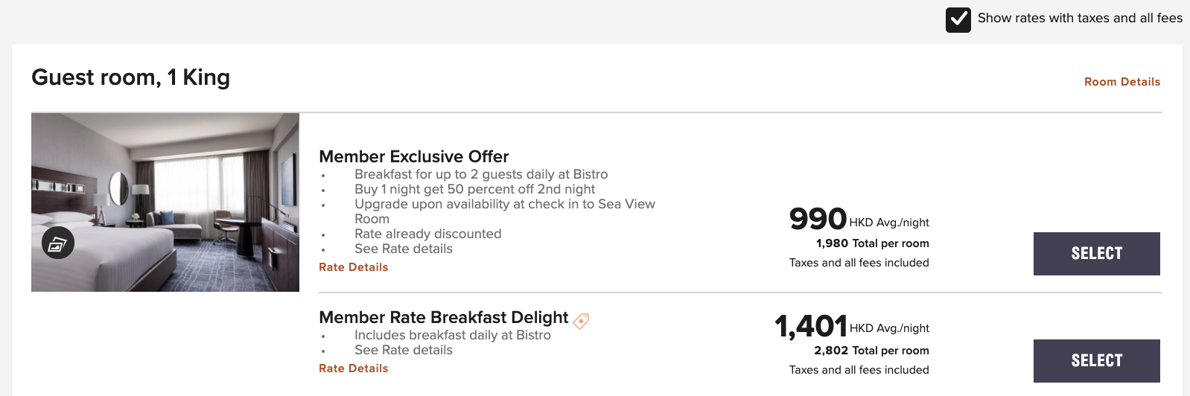Click the 1,980 Total per room text

[x=873, y=243]
